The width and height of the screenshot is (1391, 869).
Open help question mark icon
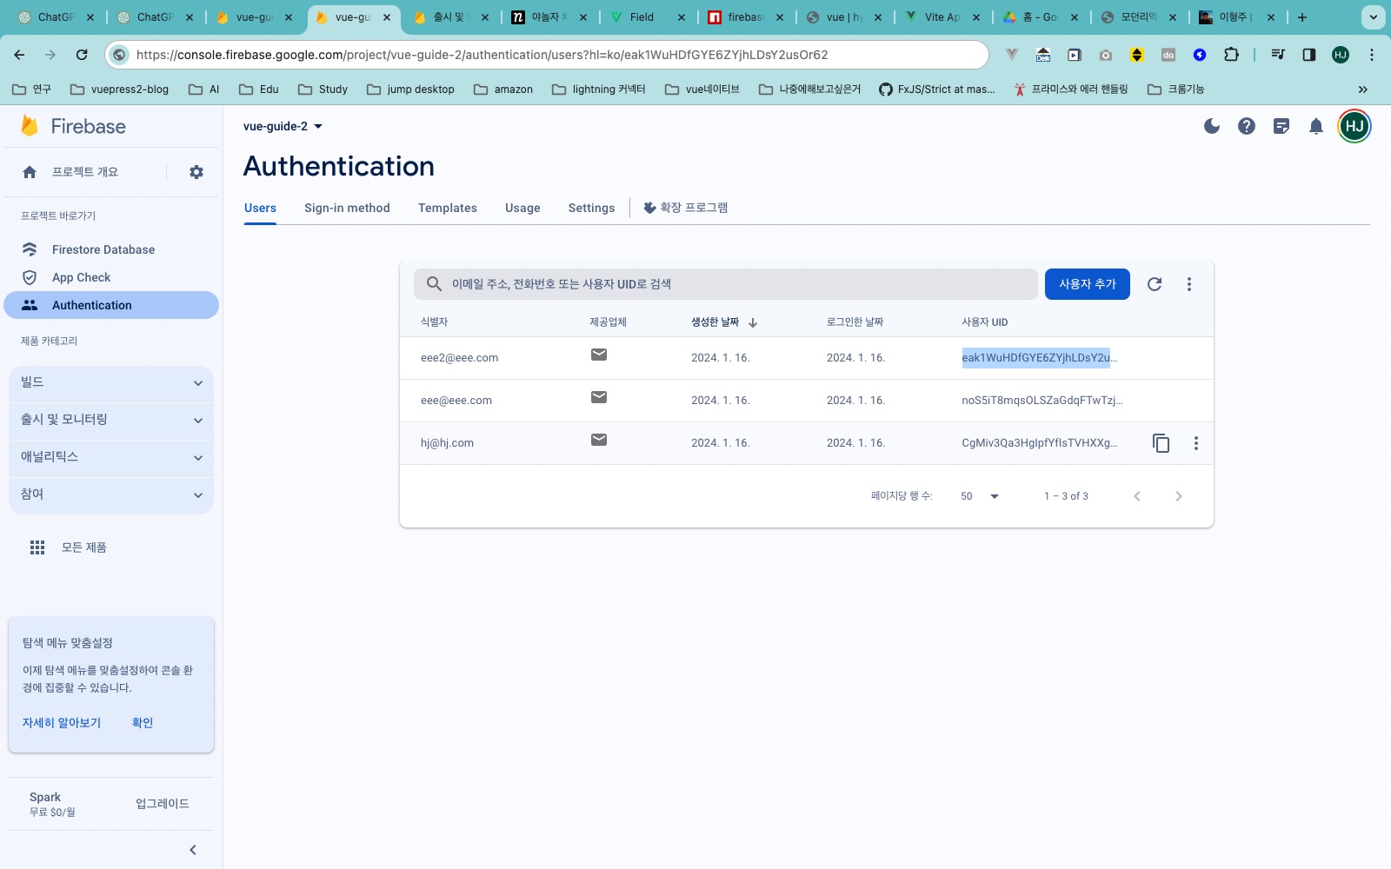pos(1247,127)
